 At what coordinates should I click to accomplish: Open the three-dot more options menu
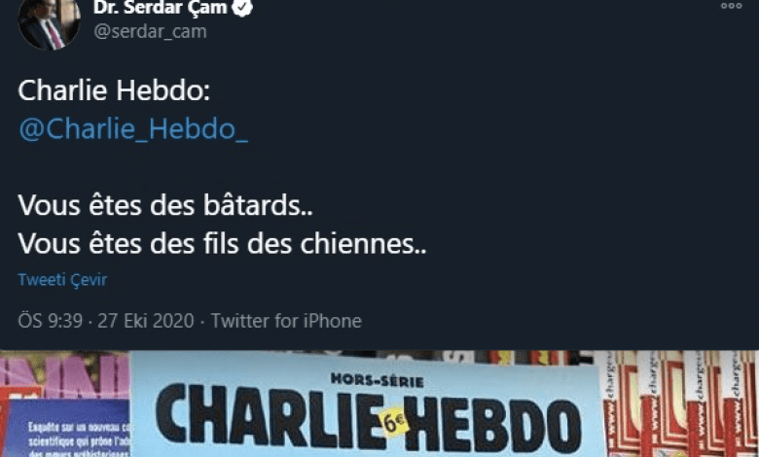[x=731, y=6]
